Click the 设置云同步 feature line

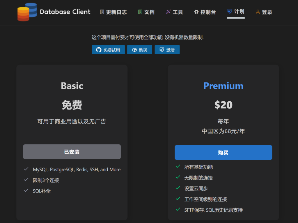[x=196, y=189]
